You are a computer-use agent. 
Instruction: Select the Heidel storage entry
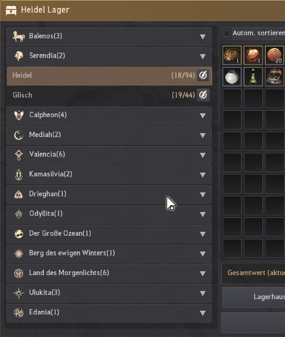coord(109,76)
